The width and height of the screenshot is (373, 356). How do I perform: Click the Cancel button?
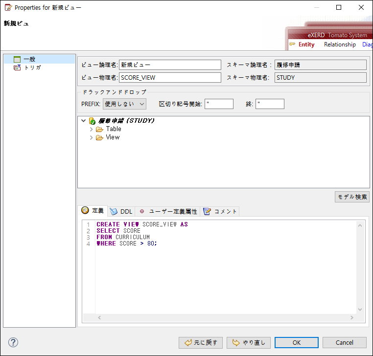point(345,343)
